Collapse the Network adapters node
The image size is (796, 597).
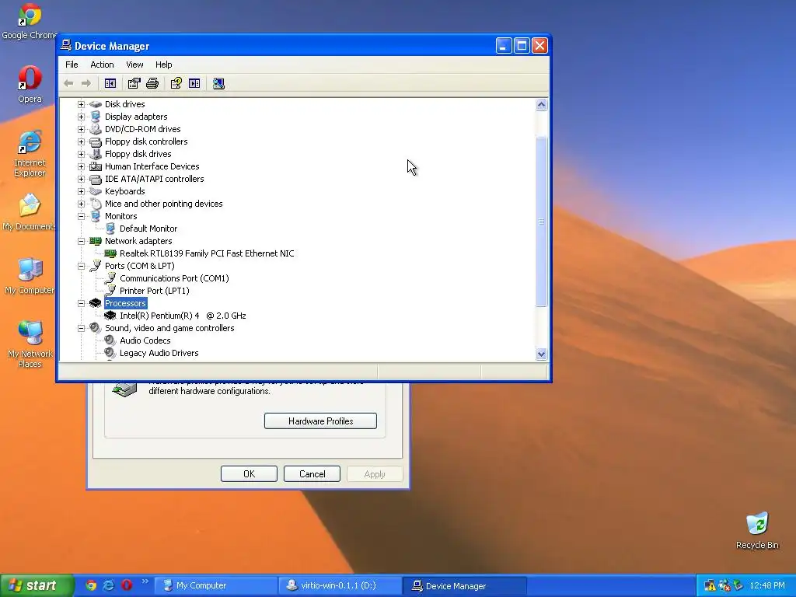pyautogui.click(x=81, y=241)
